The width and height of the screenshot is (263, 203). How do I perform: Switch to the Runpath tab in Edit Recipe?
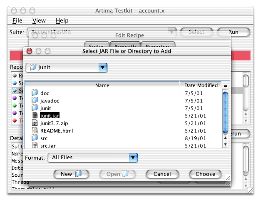coord(125,44)
